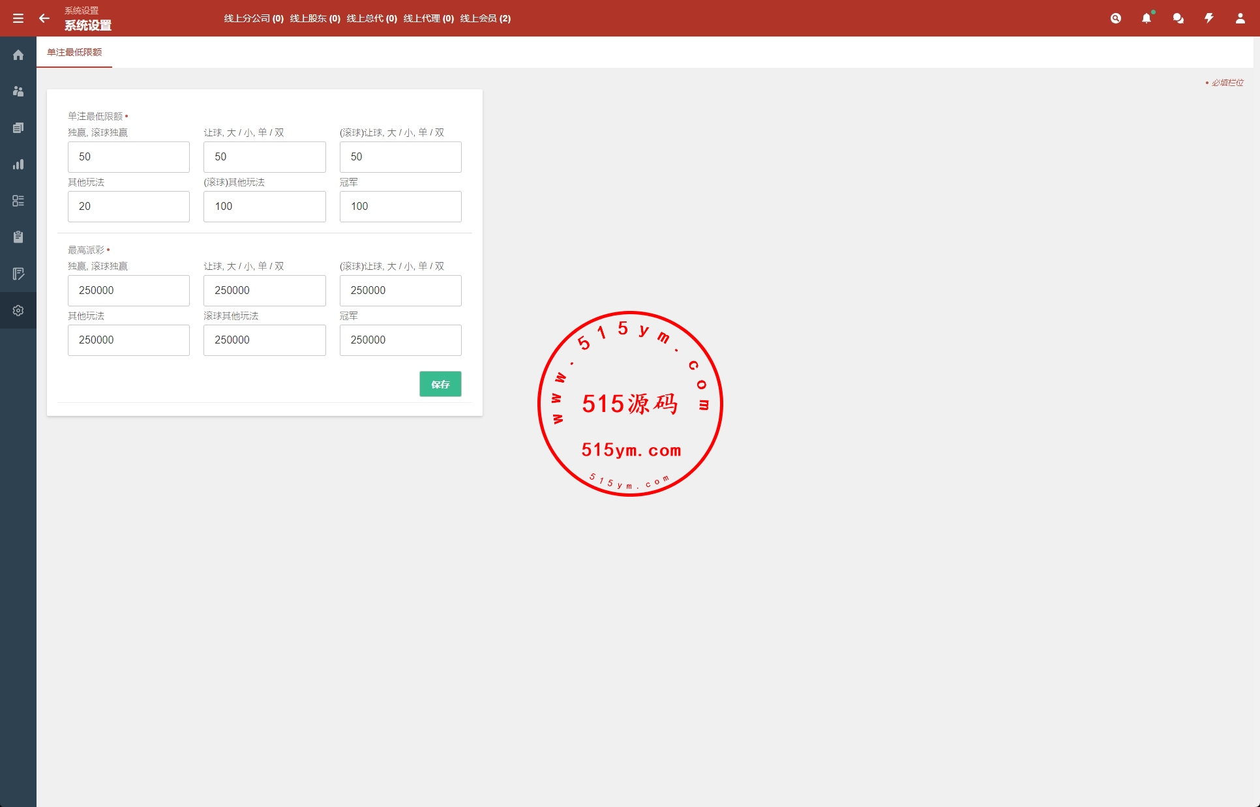
Task: Click the back arrow icon
Action: click(44, 18)
